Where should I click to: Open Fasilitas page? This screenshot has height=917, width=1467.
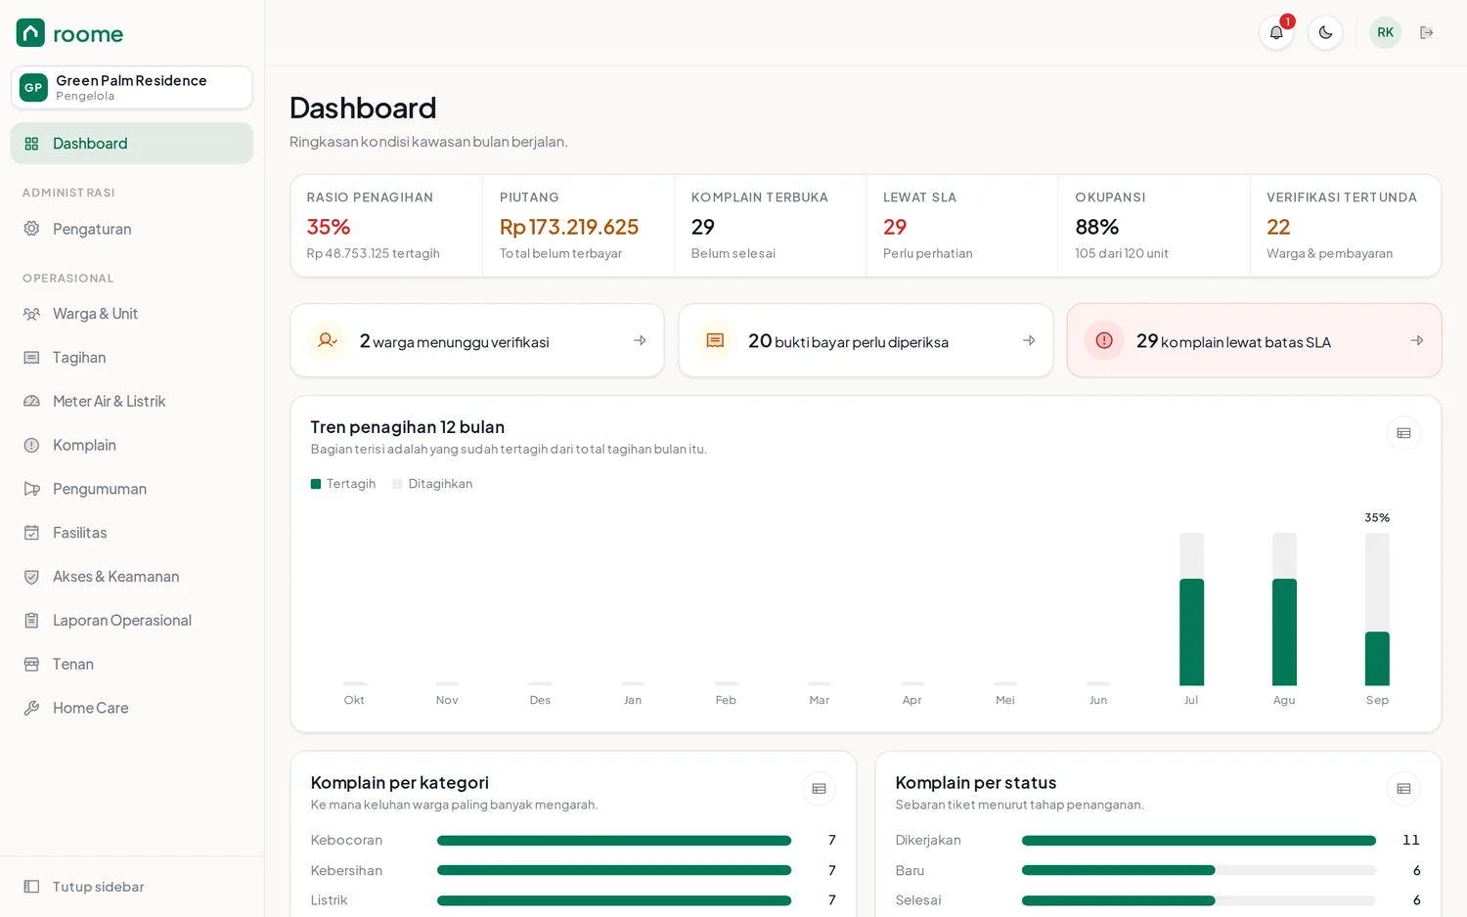click(132, 533)
